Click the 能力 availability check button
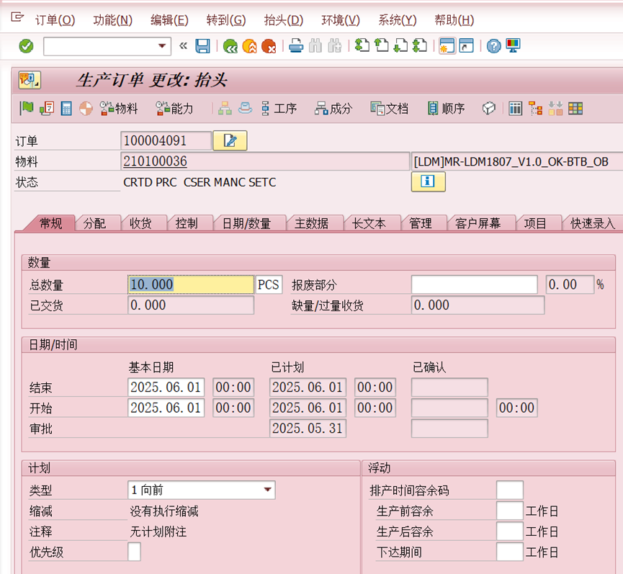The height and width of the screenshot is (574, 623). [174, 108]
